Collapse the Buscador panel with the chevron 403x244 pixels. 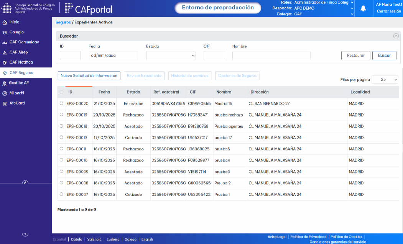(x=396, y=36)
